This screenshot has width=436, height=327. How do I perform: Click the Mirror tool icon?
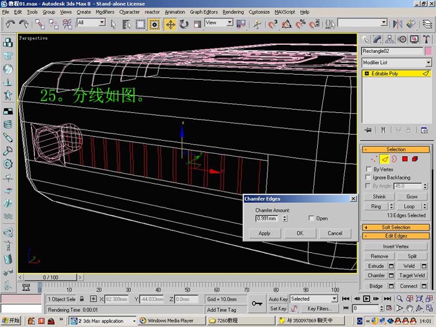pyautogui.click(x=397, y=24)
